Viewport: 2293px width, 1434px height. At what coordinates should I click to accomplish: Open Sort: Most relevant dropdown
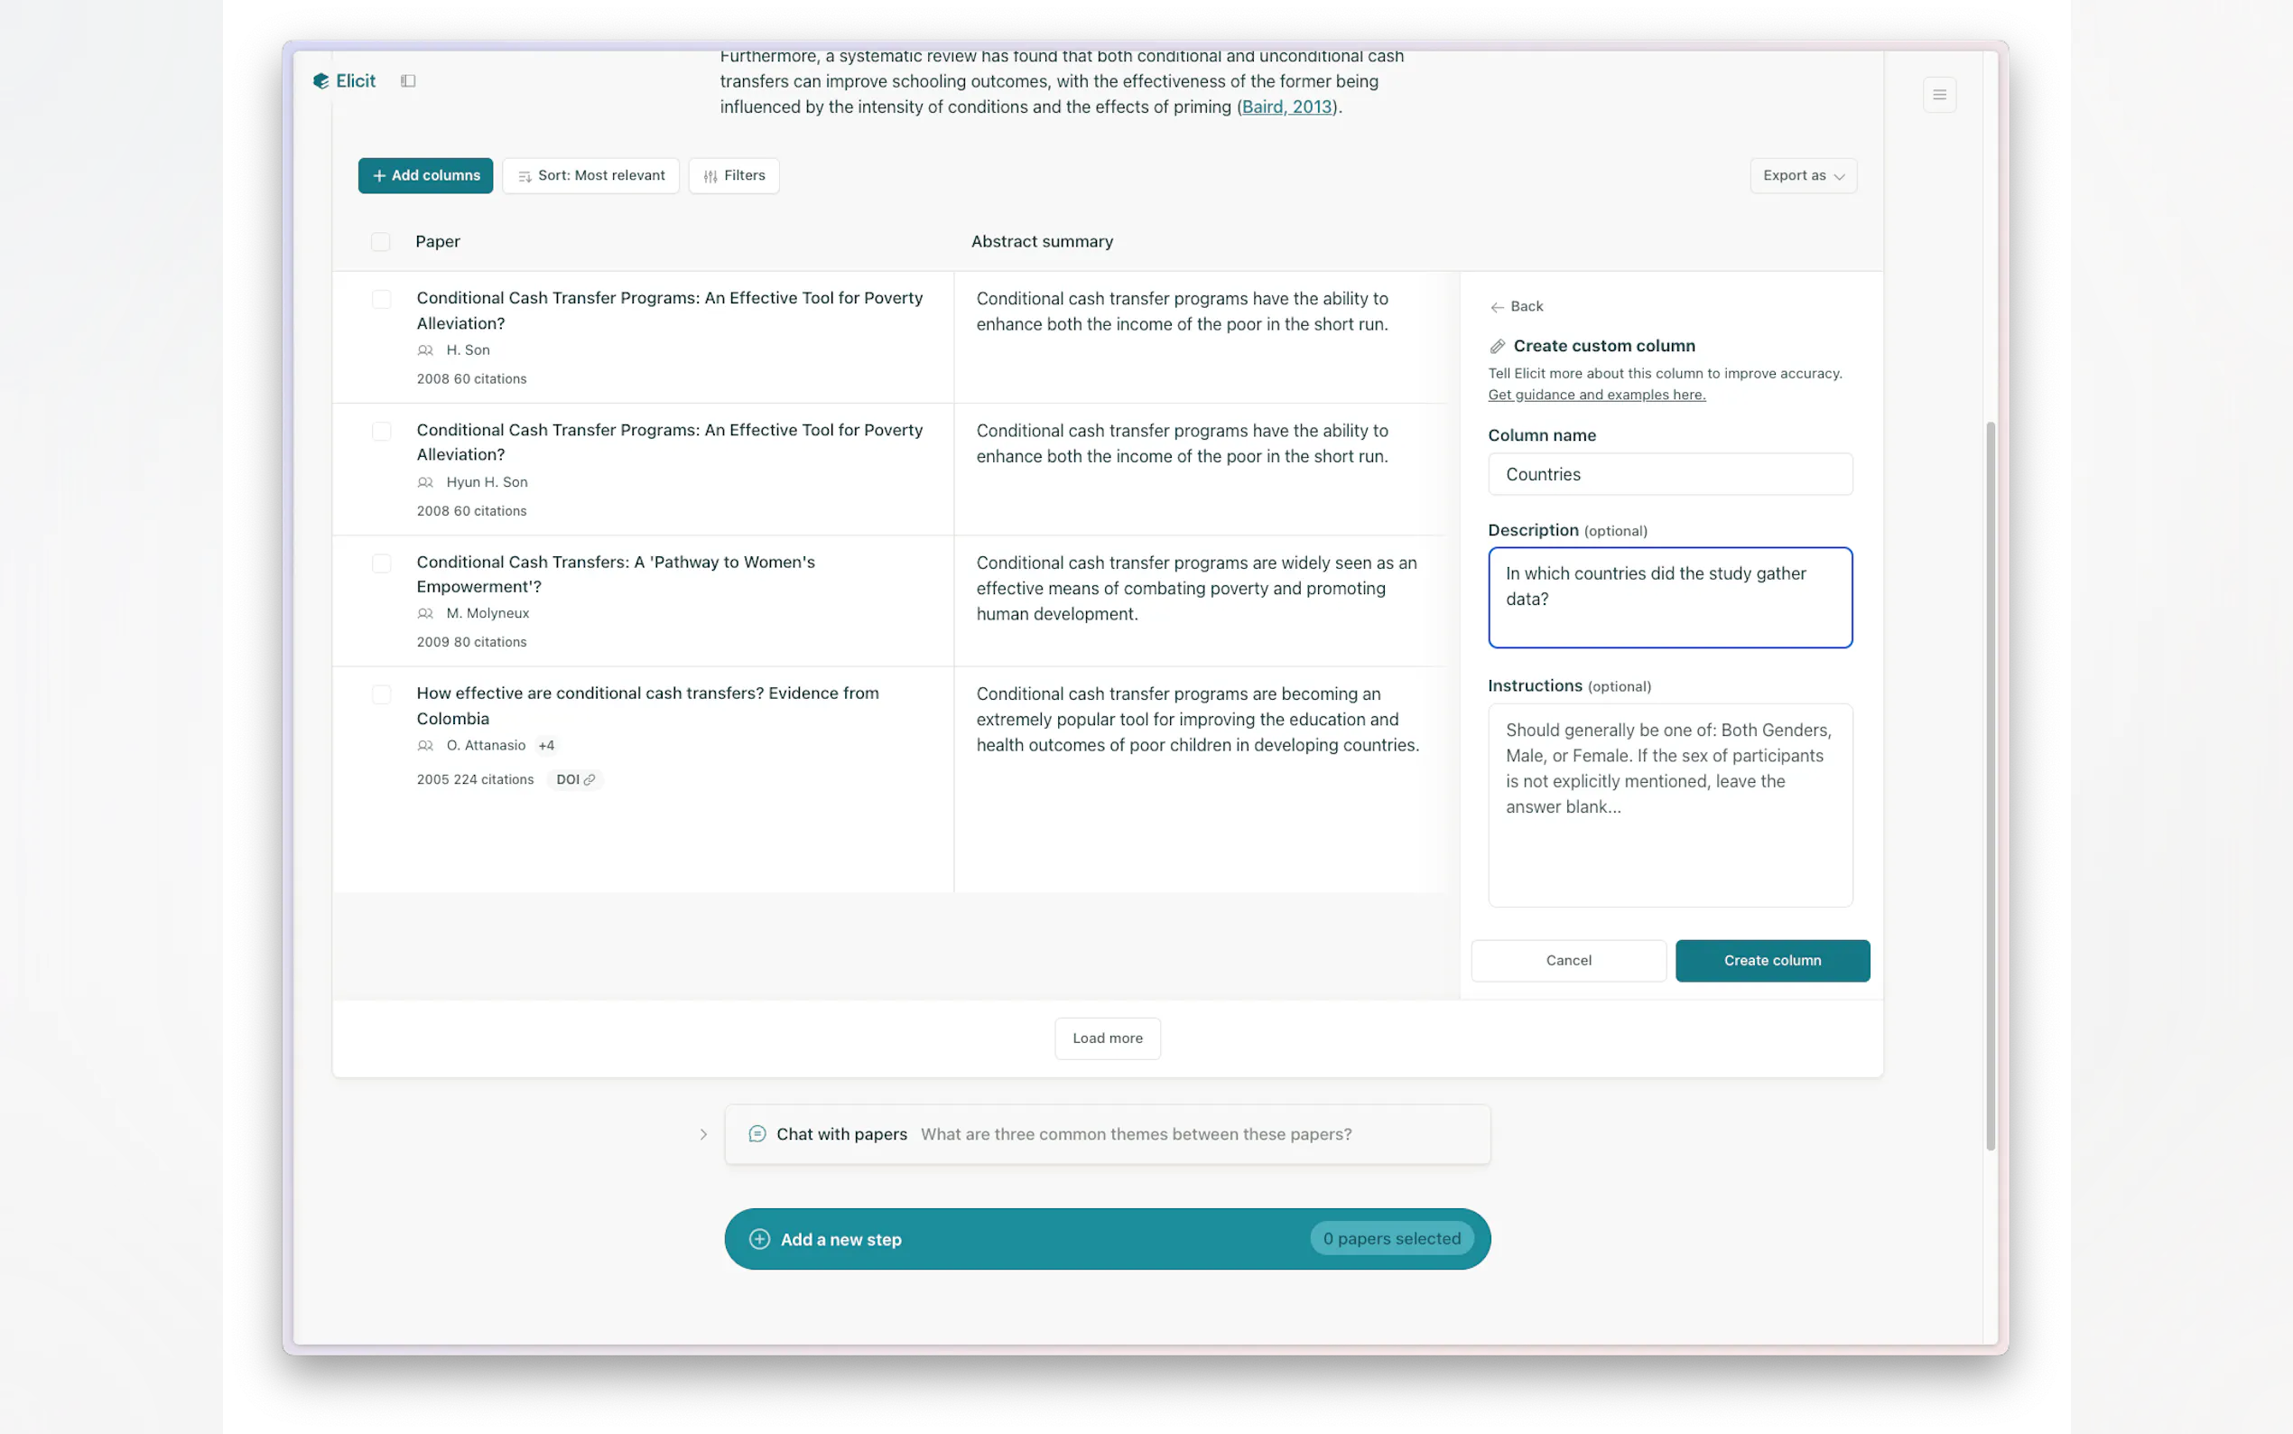pyautogui.click(x=590, y=175)
